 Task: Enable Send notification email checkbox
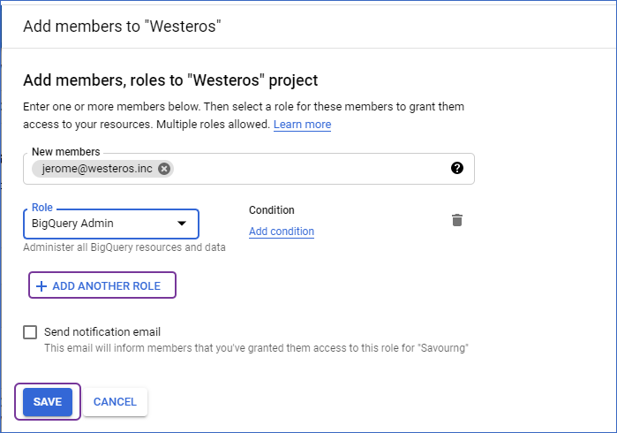30,332
